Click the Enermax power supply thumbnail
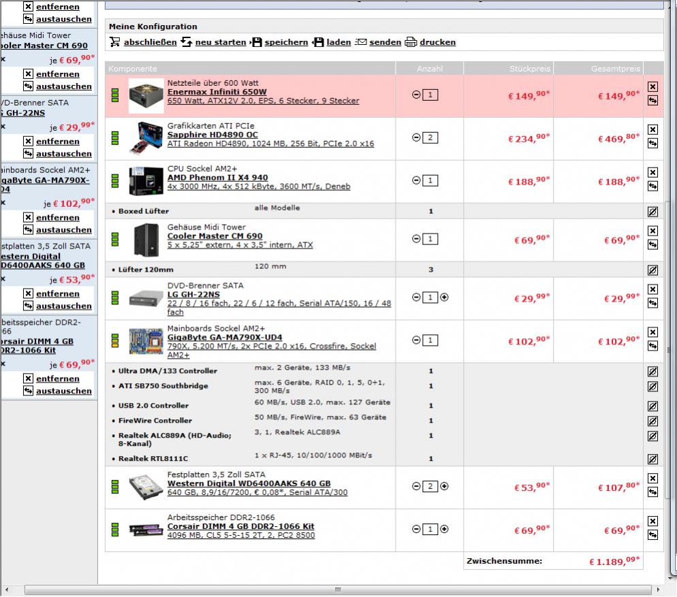 146,96
